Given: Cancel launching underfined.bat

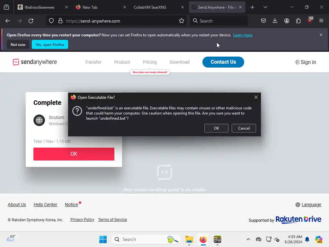Looking at the screenshot, I should (244, 128).
